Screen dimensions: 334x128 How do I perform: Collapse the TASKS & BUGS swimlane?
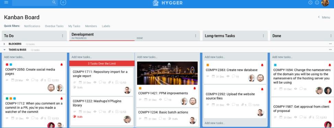[x=4, y=50]
